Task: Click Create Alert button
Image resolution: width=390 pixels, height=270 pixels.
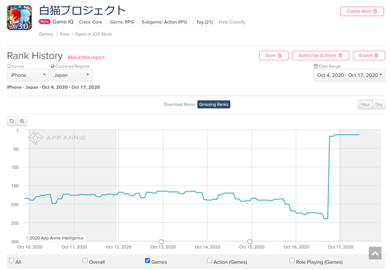Action: coord(362,11)
